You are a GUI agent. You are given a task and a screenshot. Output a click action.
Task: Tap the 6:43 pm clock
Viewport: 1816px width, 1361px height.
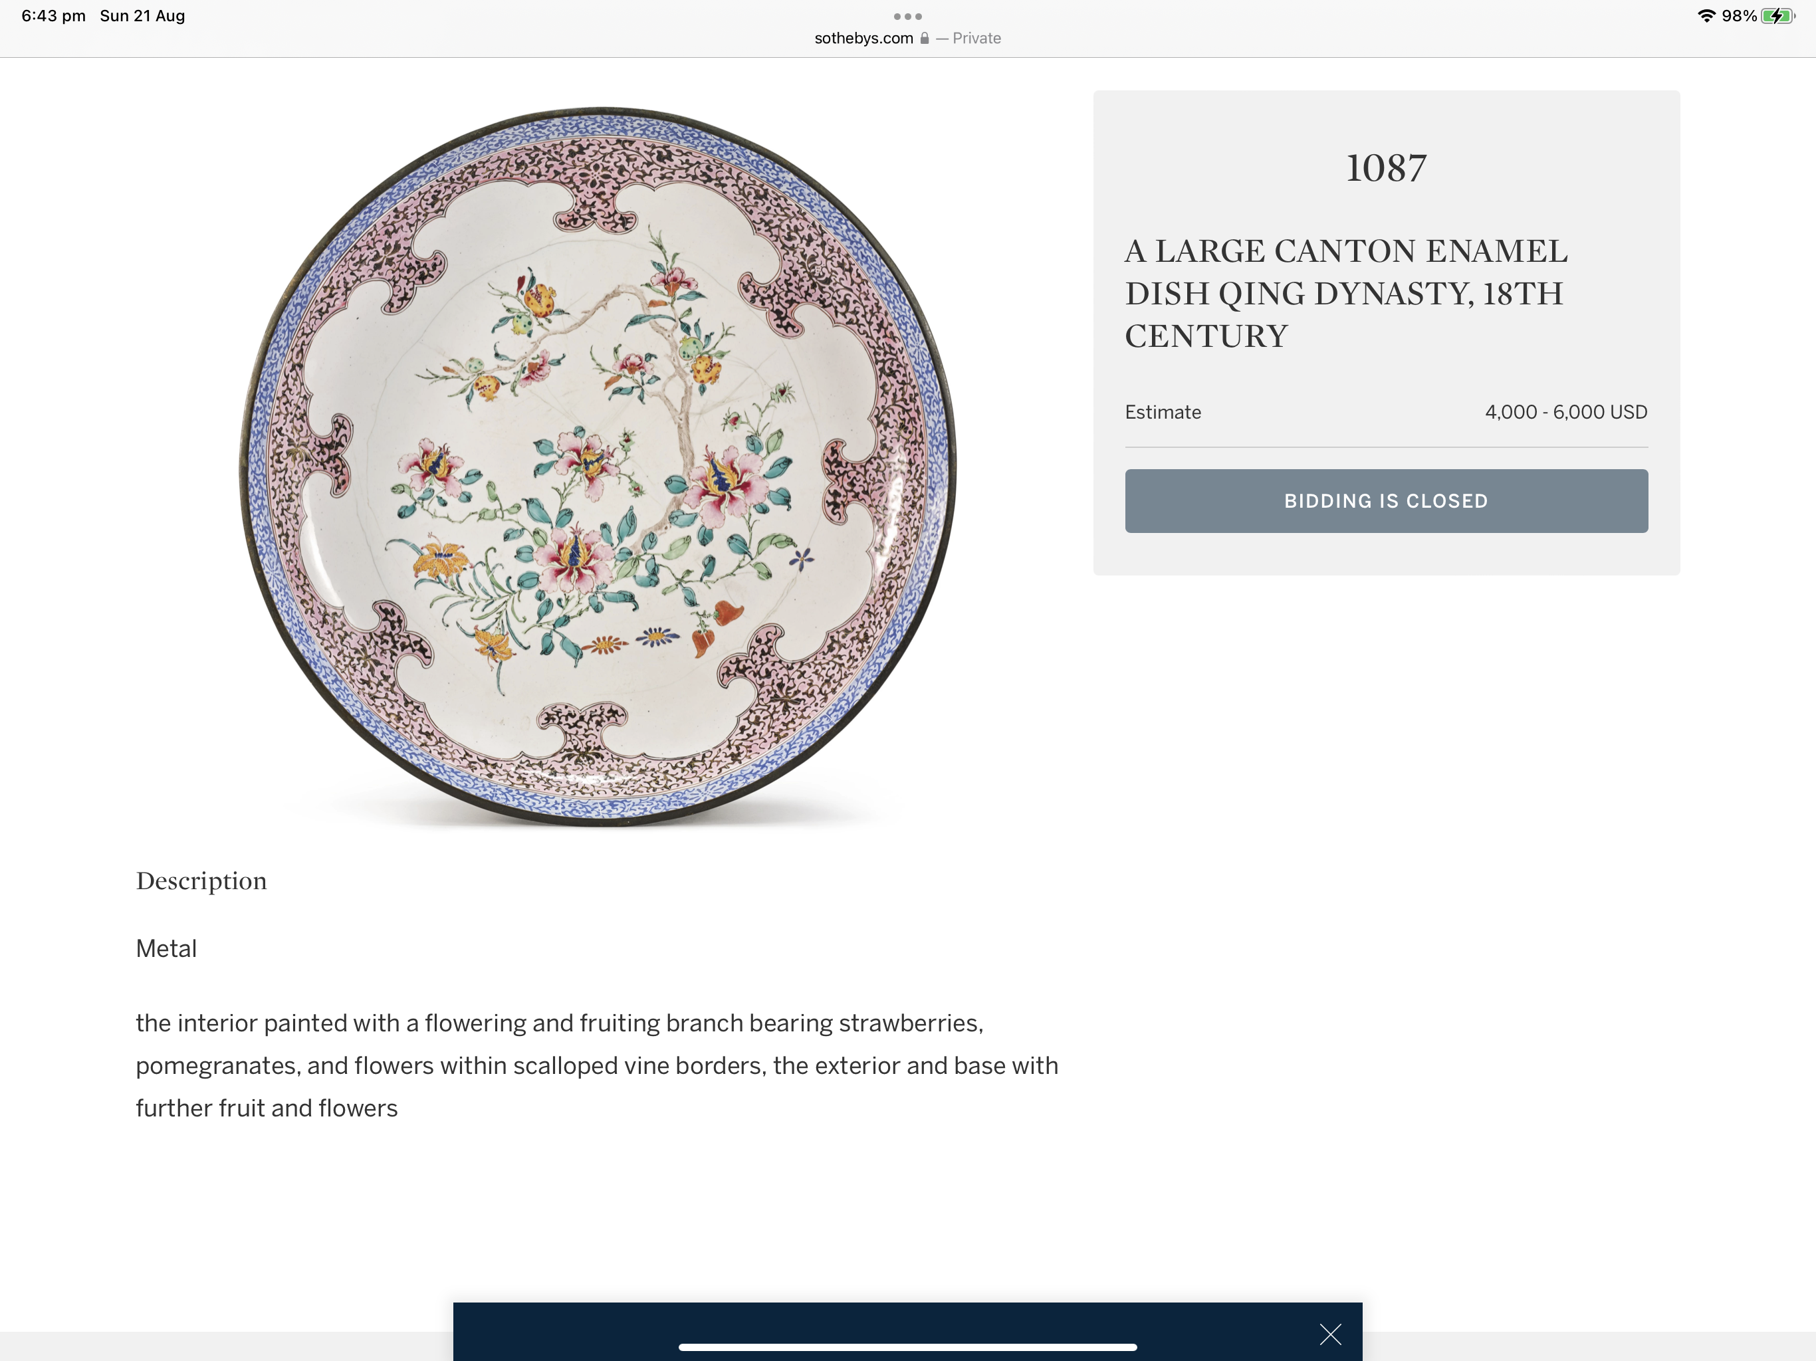click(x=53, y=15)
